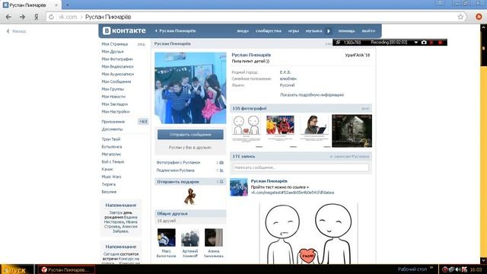Click сообщества in top navigation
Screen dimensions: 487x274
(x=269, y=30)
